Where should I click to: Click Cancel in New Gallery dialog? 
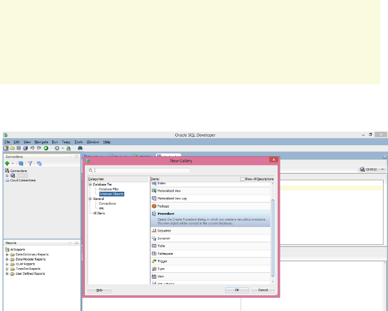(x=263, y=290)
